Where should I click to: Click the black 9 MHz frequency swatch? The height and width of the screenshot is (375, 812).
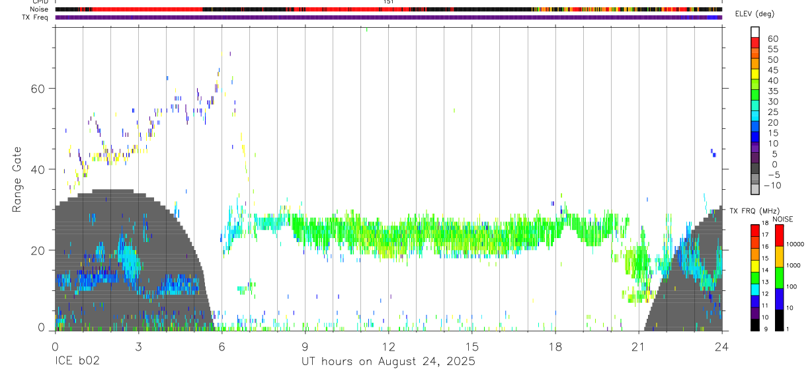[755, 325]
